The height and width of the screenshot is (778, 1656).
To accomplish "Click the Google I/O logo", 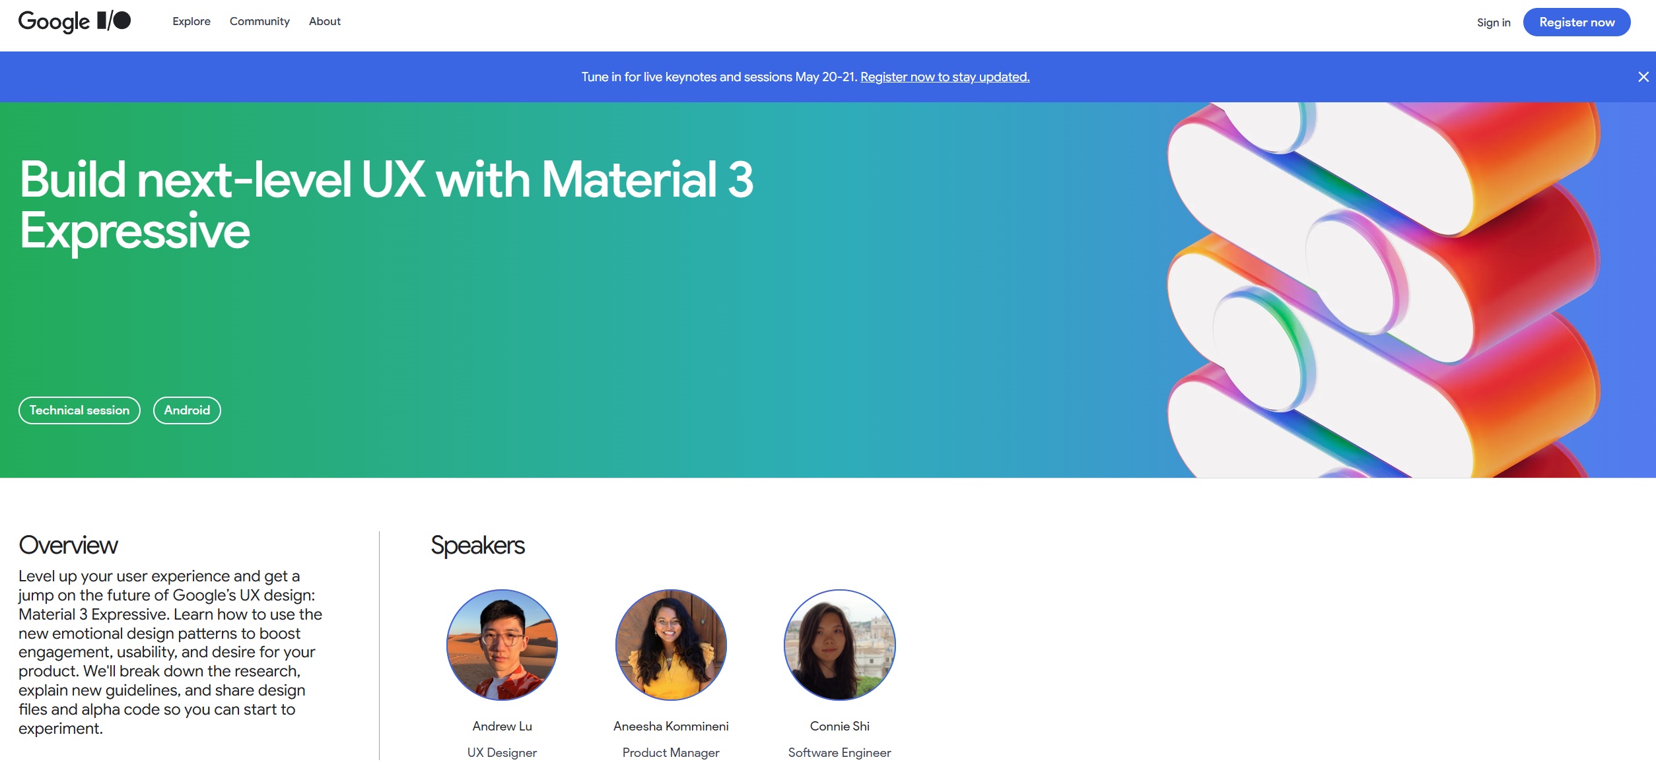I will click(74, 22).
